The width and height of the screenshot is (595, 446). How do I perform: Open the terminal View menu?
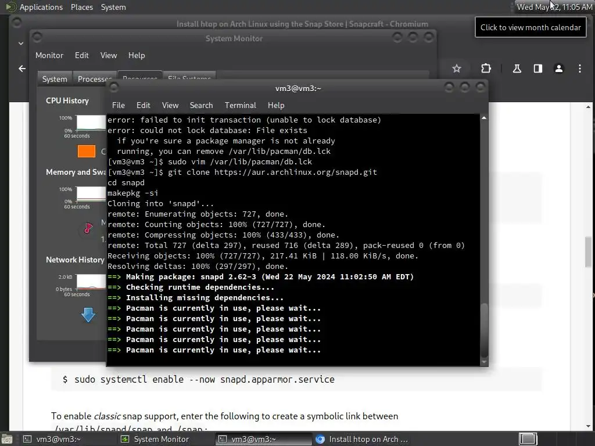coord(170,106)
